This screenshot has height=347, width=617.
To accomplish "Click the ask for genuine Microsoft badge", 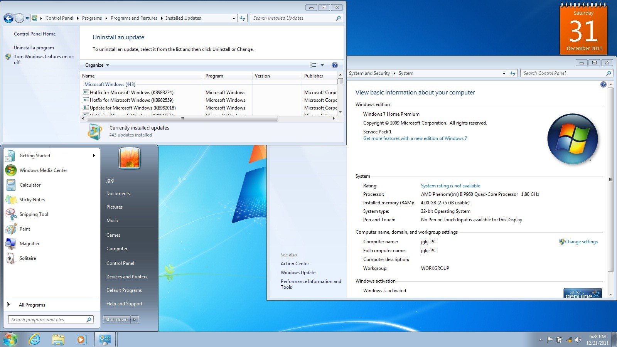I will [582, 293].
